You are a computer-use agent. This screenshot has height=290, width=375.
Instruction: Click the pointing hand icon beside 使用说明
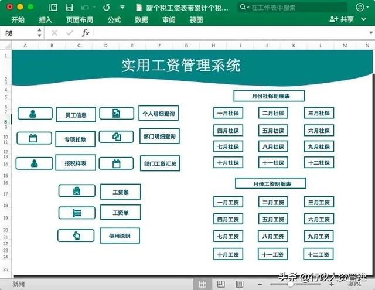[76, 236]
